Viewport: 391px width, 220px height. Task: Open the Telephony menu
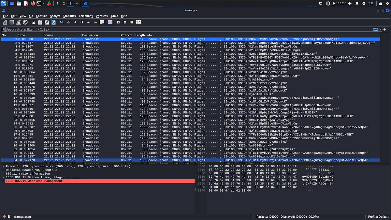[85, 16]
